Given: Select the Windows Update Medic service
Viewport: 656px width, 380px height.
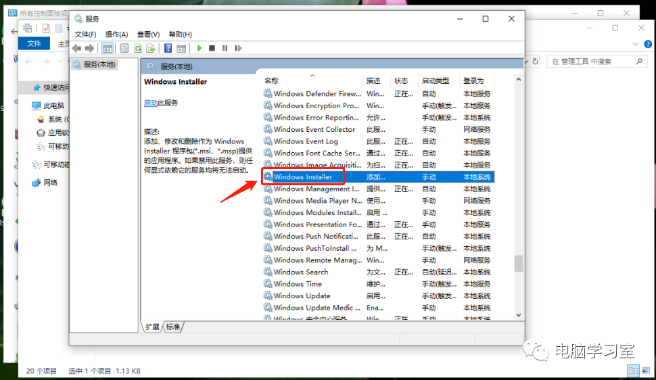Looking at the screenshot, I should pyautogui.click(x=378, y=308).
